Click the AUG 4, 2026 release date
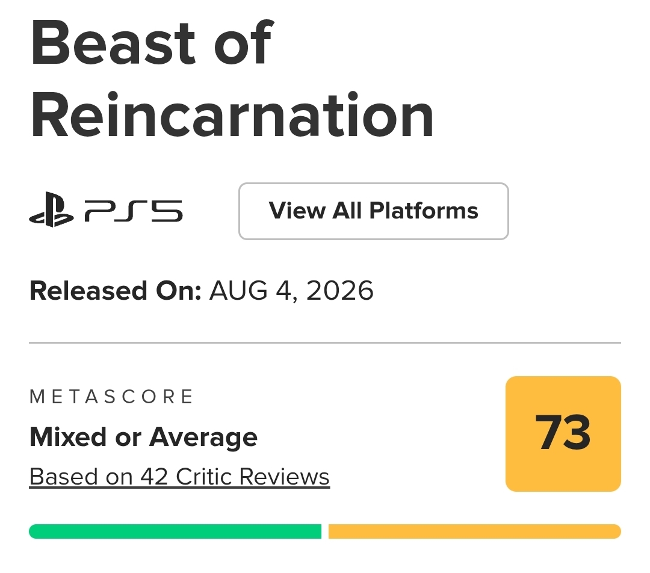Screen dimensions: 650x573 point(291,291)
